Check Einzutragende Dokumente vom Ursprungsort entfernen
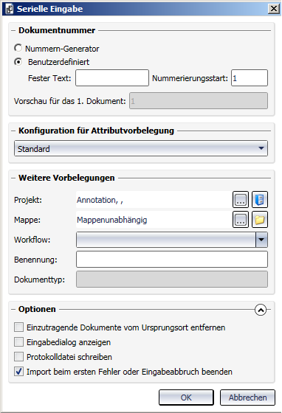 (18, 327)
